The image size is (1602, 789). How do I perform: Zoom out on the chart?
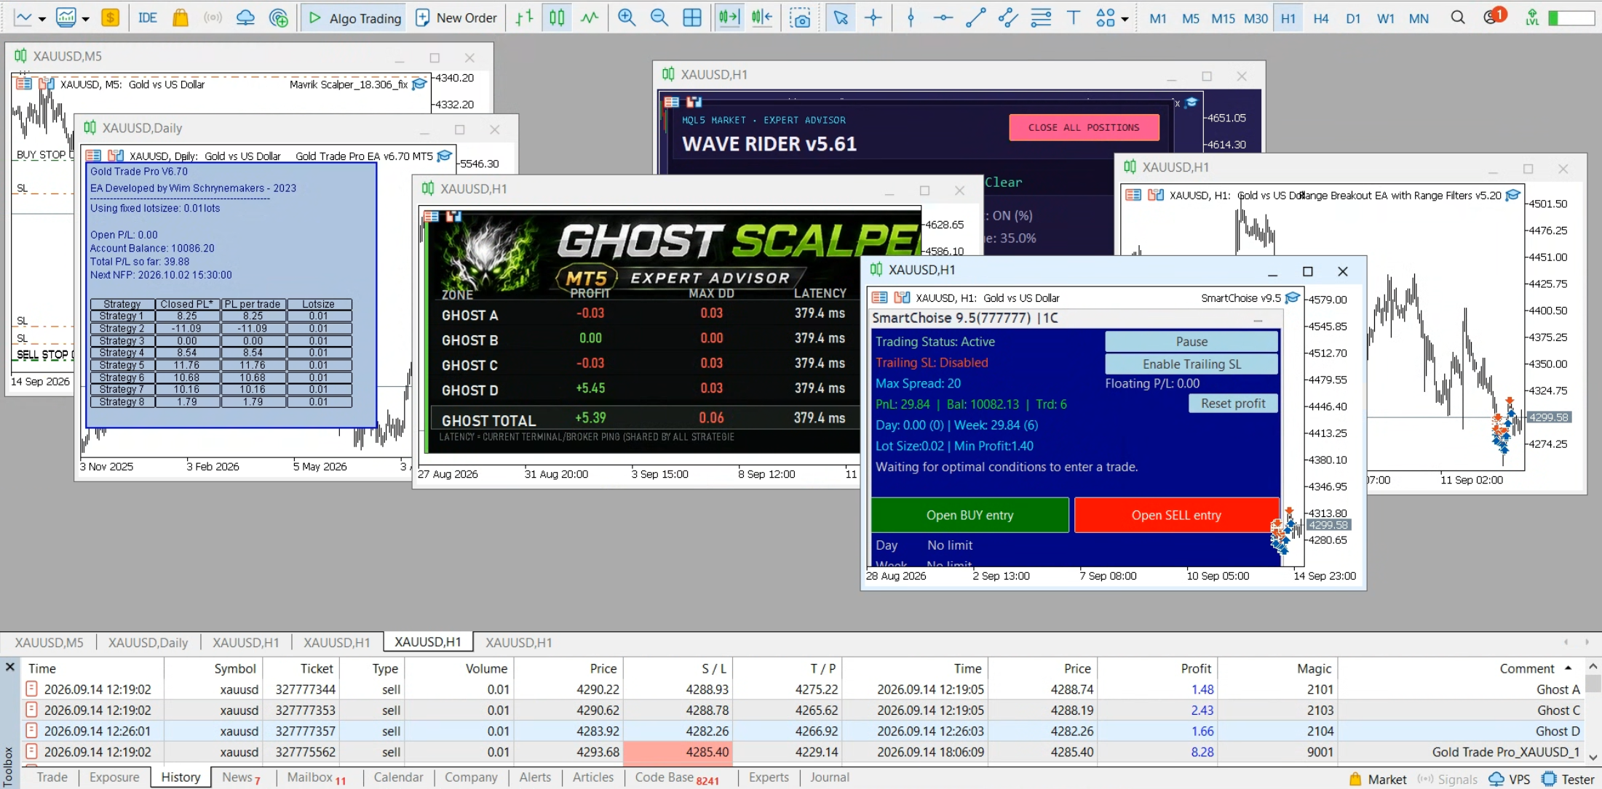click(x=659, y=17)
